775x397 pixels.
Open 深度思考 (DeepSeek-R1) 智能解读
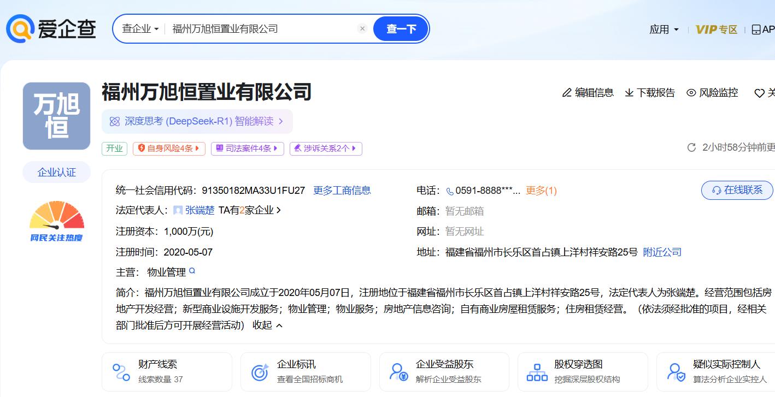tap(197, 121)
